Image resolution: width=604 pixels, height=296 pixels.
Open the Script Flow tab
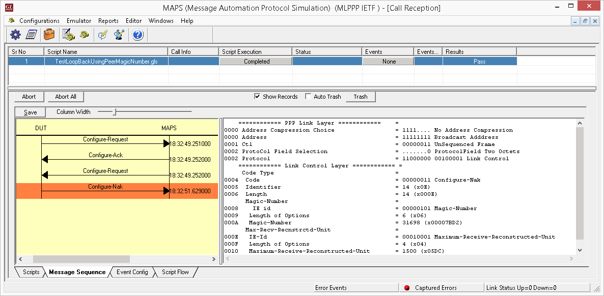pos(175,272)
